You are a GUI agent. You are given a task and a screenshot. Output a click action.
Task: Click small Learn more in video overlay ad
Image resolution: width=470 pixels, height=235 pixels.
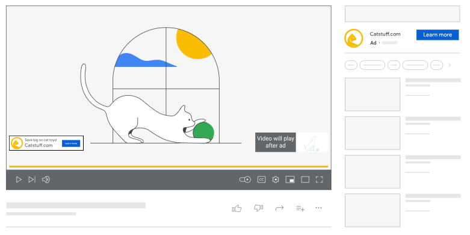coord(71,143)
